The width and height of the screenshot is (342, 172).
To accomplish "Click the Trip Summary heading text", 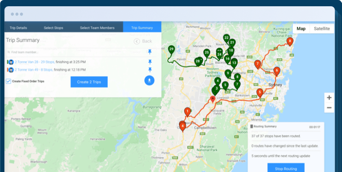I will pos(23,40).
